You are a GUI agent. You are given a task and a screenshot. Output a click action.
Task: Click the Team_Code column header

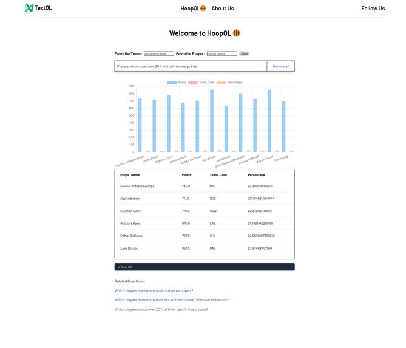point(218,175)
